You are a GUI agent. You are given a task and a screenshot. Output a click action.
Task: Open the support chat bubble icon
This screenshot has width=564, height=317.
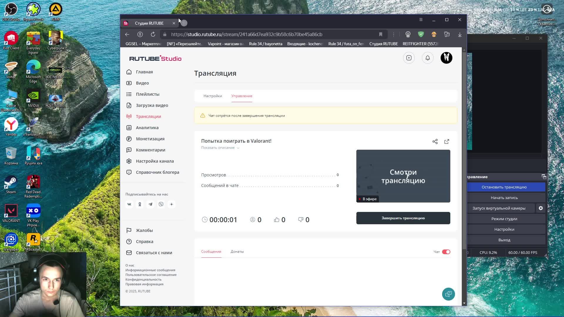(448, 294)
